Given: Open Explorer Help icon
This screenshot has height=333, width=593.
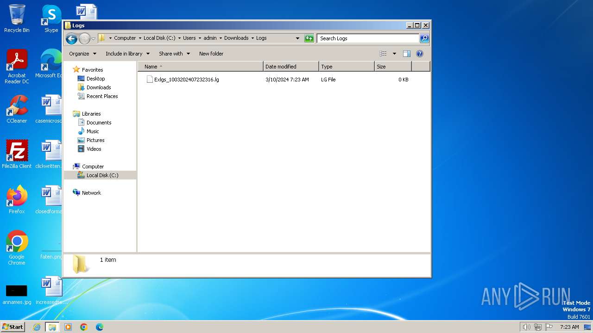Looking at the screenshot, I should pos(420,54).
